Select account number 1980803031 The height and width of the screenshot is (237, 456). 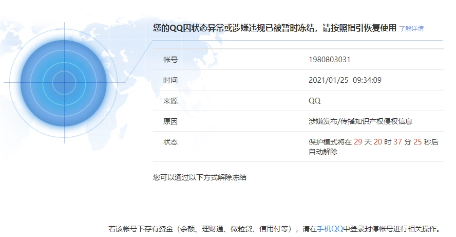coord(329,60)
